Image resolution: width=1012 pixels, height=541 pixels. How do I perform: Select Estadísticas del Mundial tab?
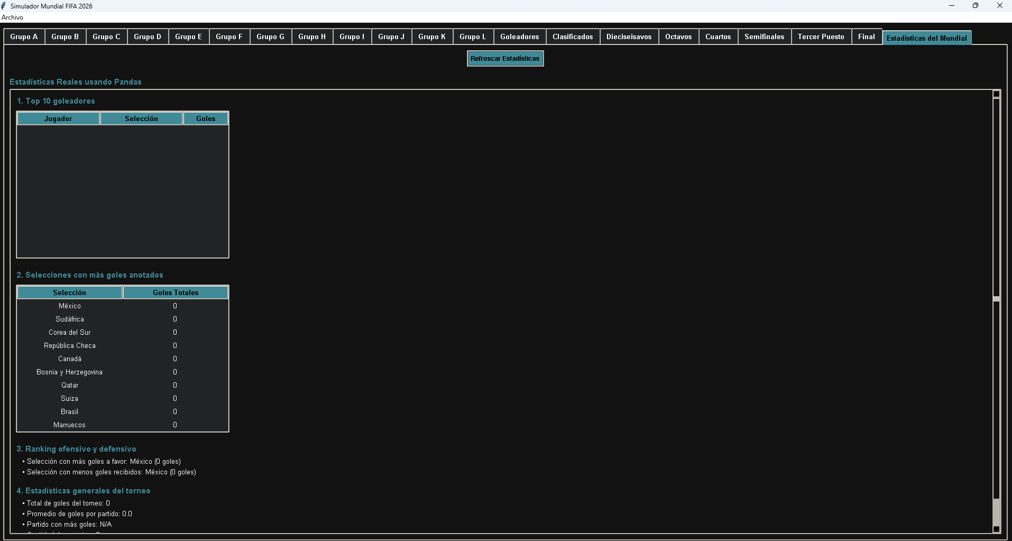click(x=927, y=38)
